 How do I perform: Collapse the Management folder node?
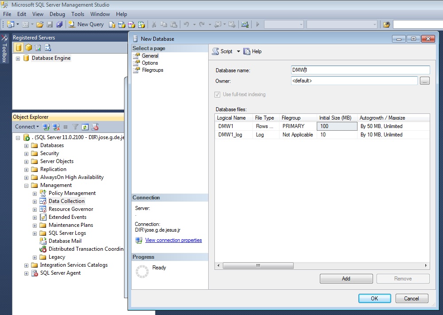pyautogui.click(x=26, y=186)
